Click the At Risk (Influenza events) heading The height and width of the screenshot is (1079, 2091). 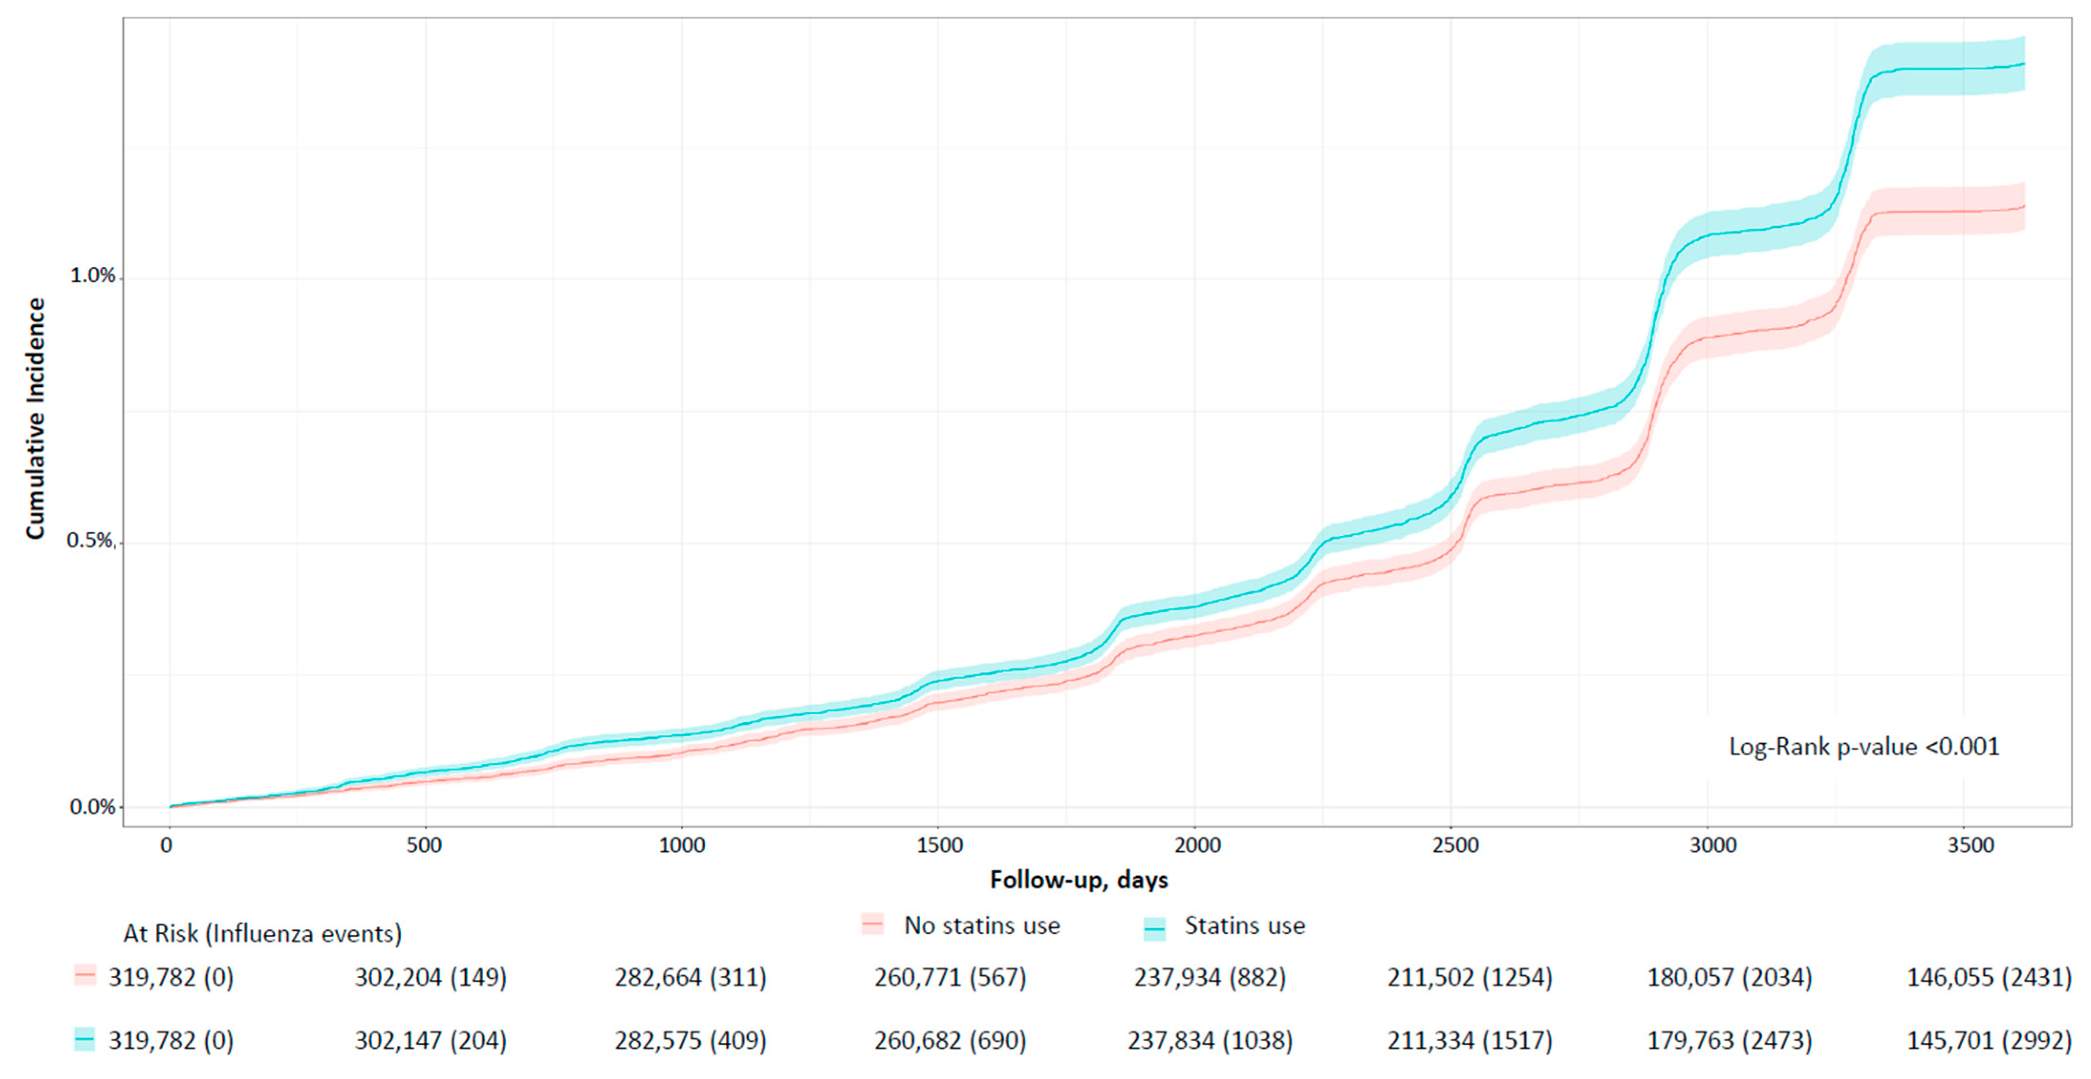(262, 934)
